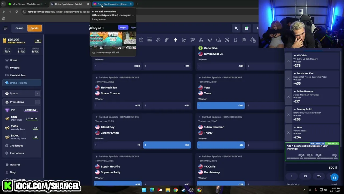Open the $100K Weekly Race

pos(21,128)
